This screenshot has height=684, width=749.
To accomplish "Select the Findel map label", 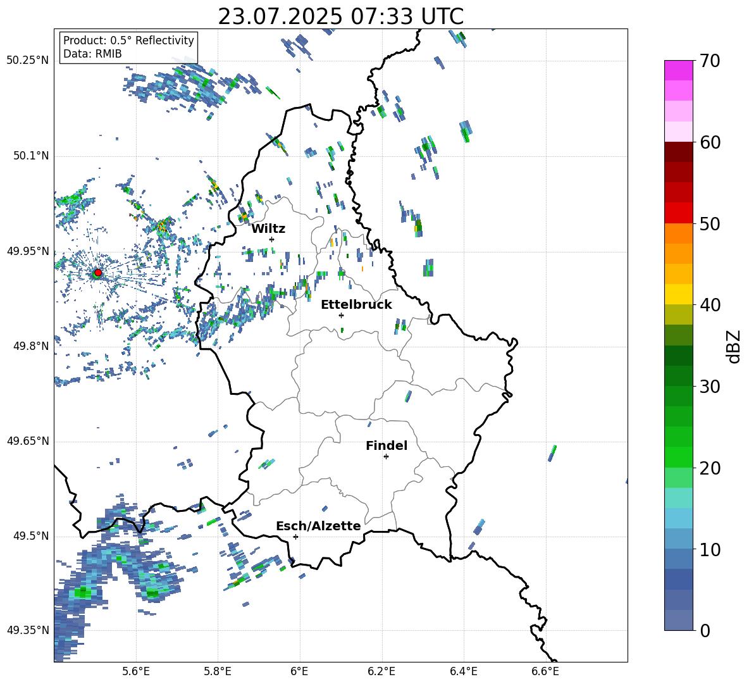I will click(x=387, y=445).
